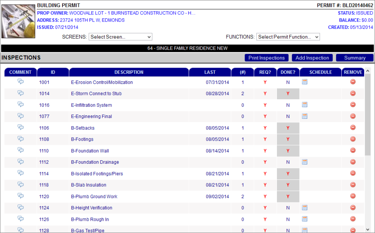The image size is (375, 233).
Task: Open comment icon for row 1001
Action: click(x=21, y=82)
